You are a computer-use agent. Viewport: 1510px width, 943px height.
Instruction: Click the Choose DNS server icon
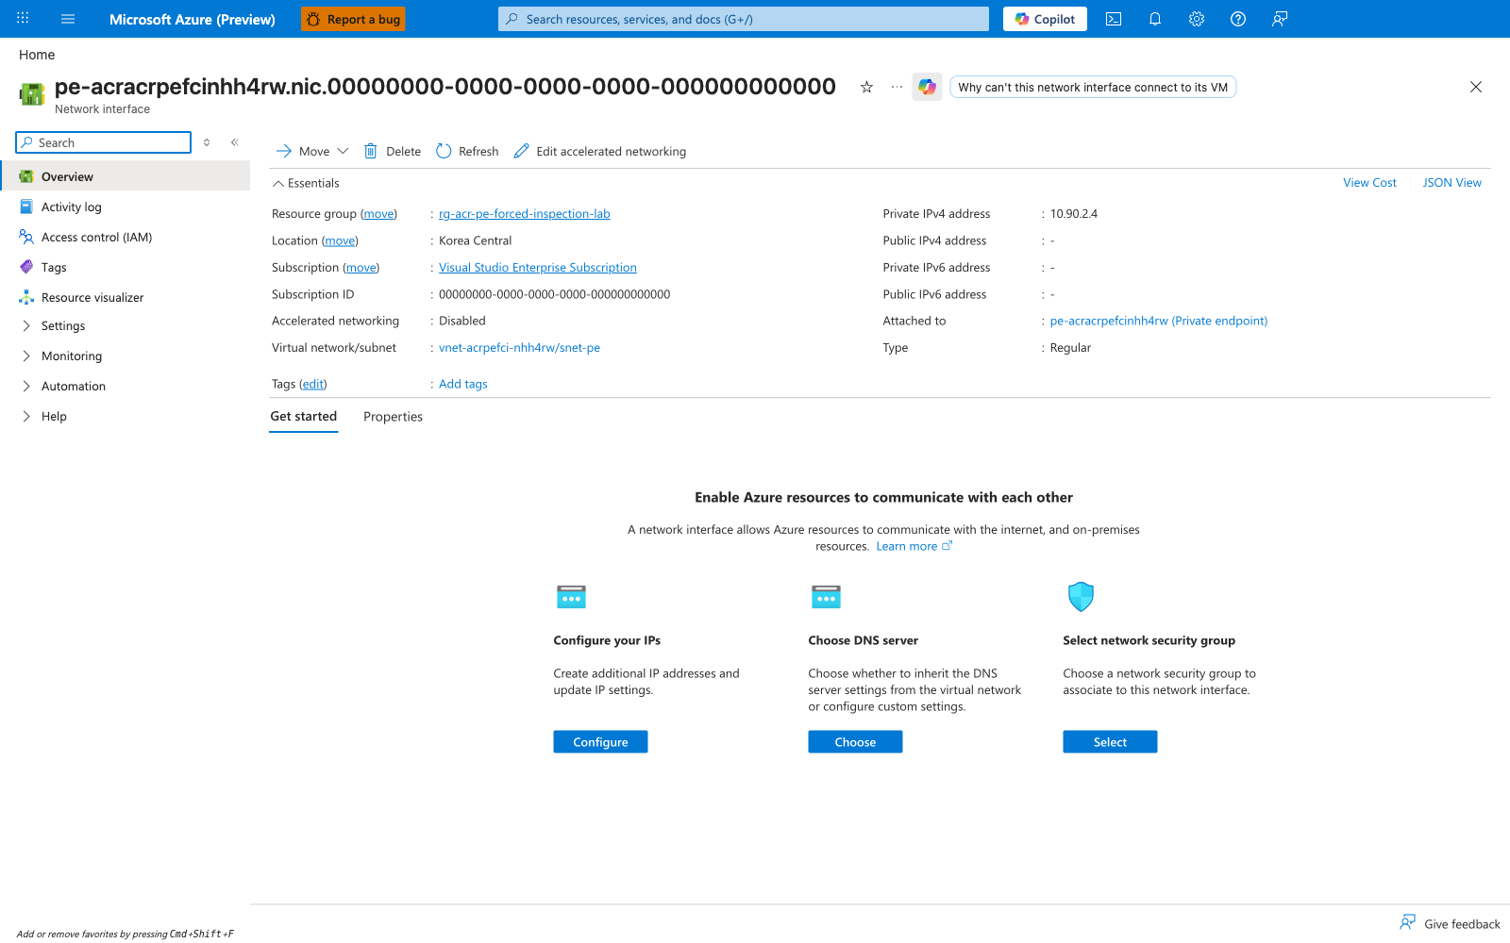(x=826, y=597)
